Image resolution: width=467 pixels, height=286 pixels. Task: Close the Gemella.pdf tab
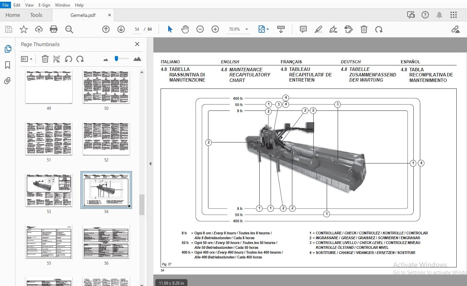click(109, 15)
